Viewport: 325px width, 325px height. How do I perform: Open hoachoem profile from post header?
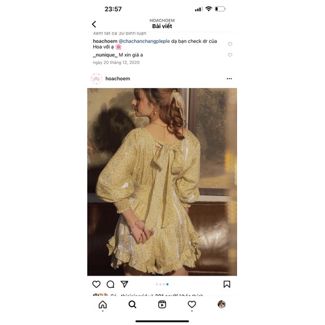coord(118,79)
